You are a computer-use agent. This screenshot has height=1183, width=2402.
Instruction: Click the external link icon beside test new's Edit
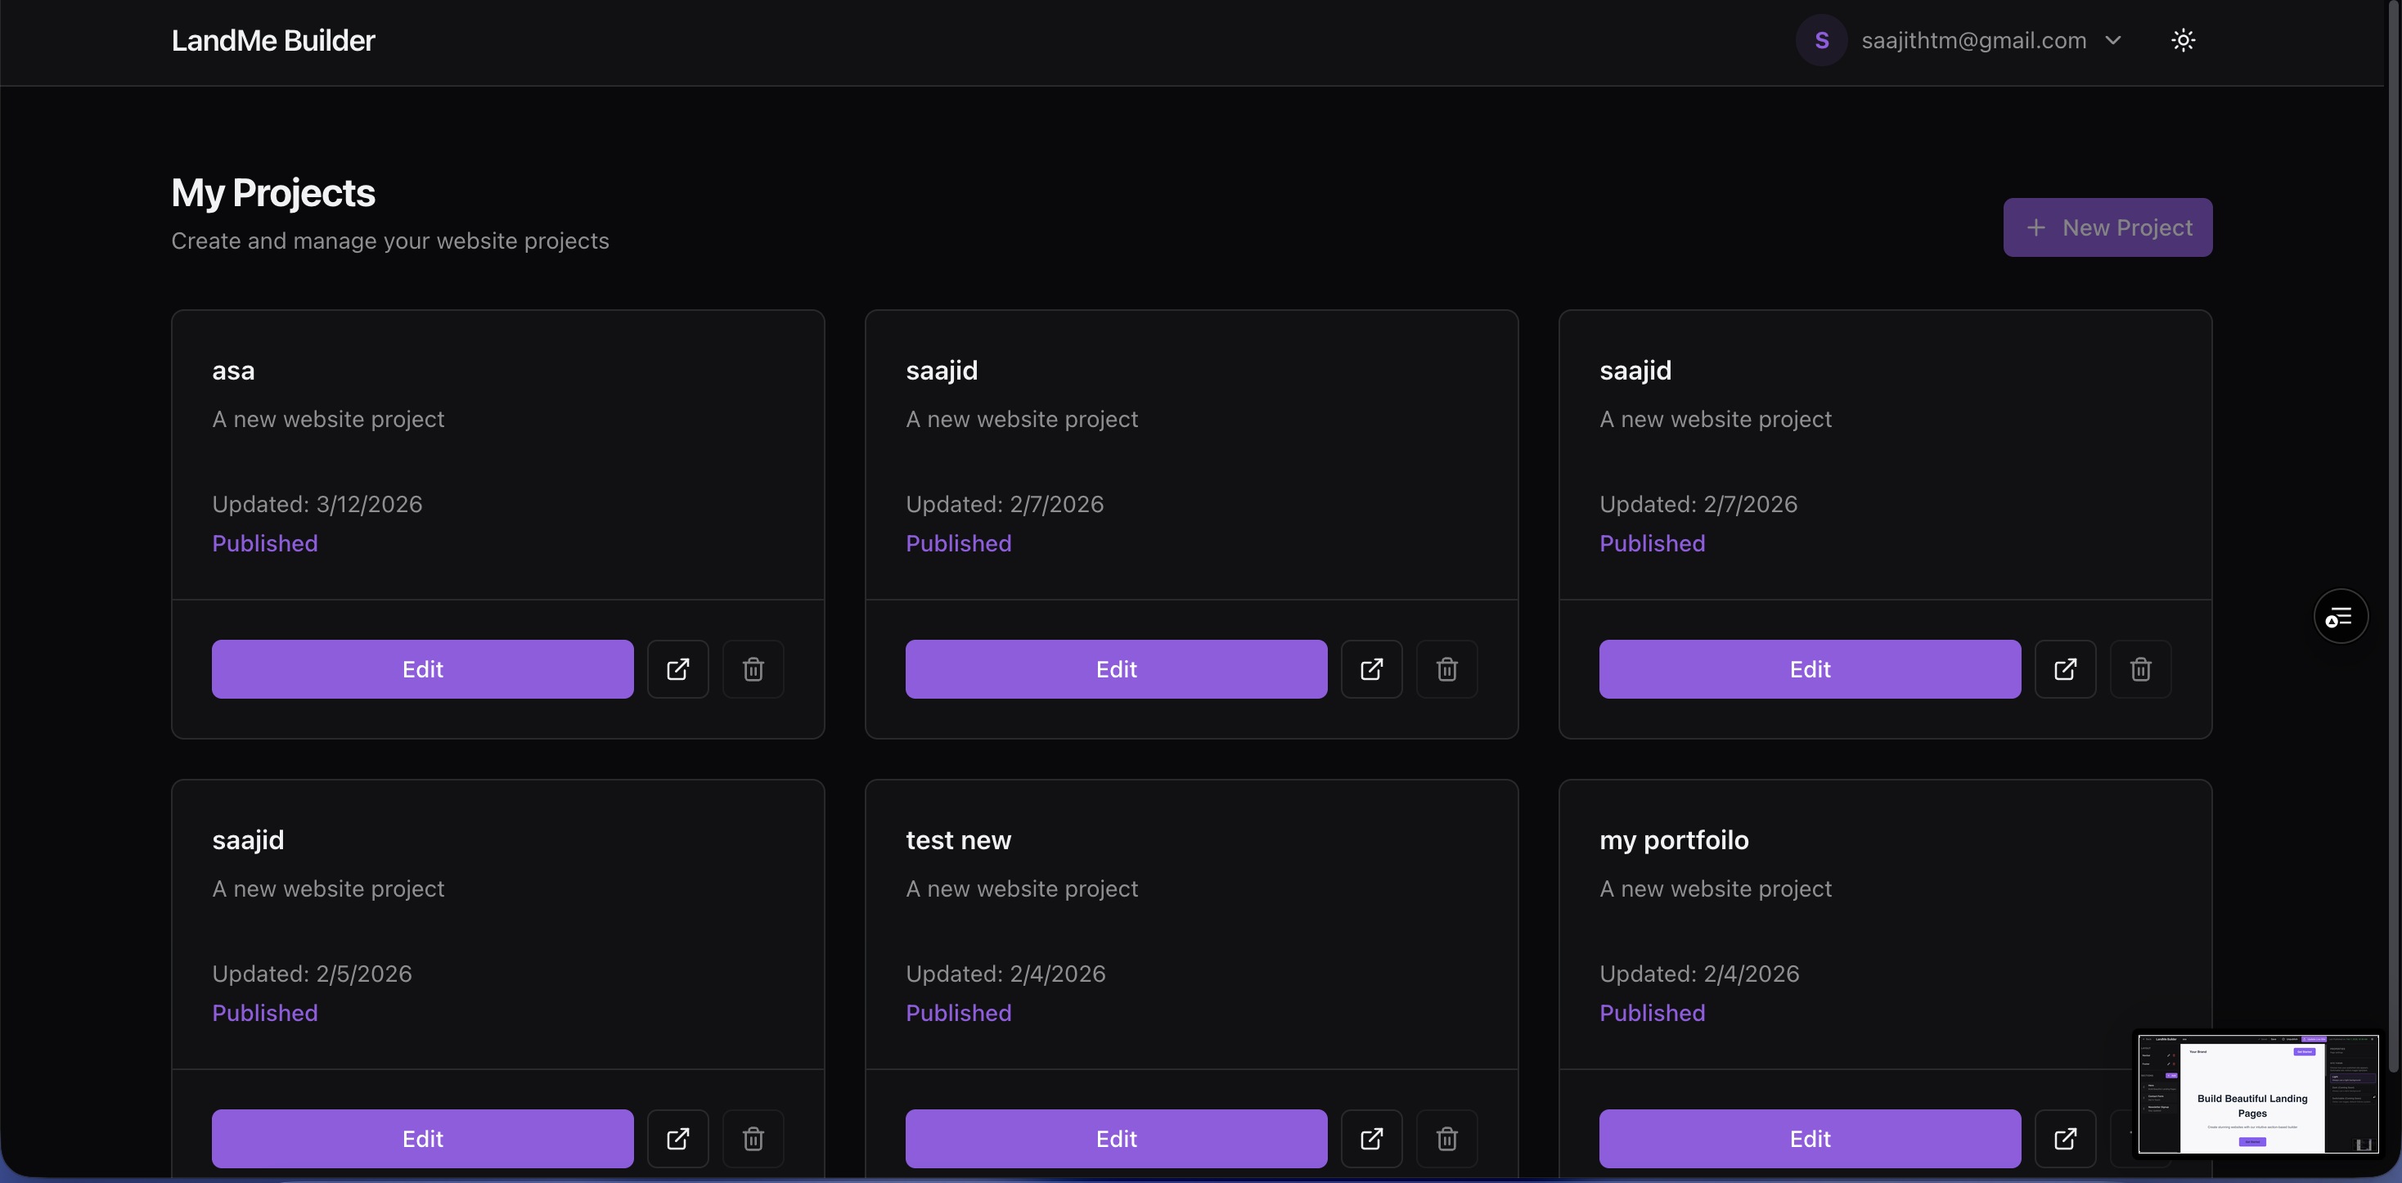[1372, 1138]
